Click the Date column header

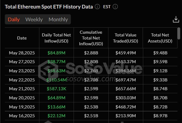22,38
